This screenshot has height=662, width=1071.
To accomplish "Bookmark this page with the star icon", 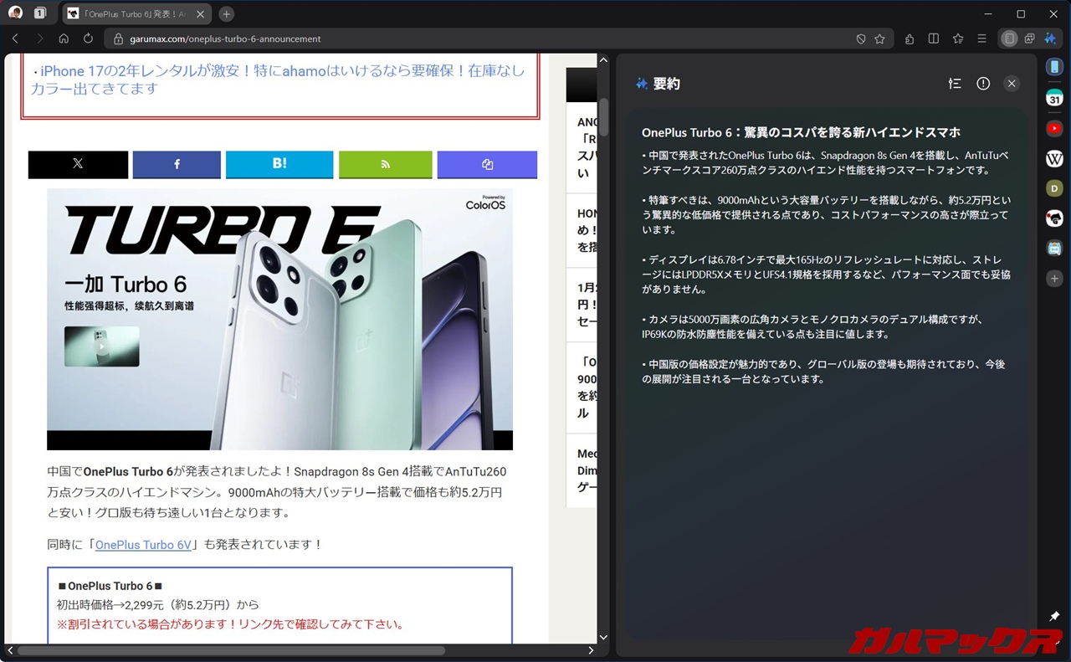I will 879,38.
